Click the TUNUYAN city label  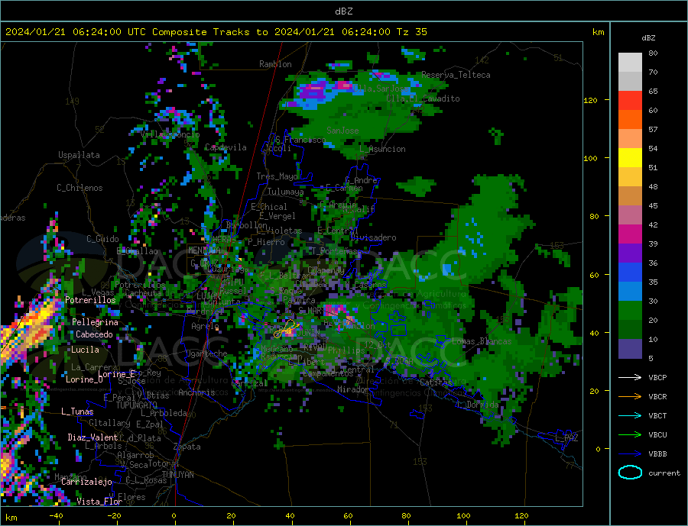coord(177,475)
